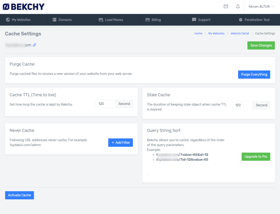This screenshot has height=214, width=280.
Task: Click the chat bubble icon beside Support
Action: pos(194,20)
